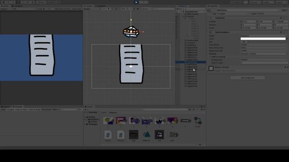Click the Pause button in top toolbar
Screen dimensions: 289x162
coord(141,2)
